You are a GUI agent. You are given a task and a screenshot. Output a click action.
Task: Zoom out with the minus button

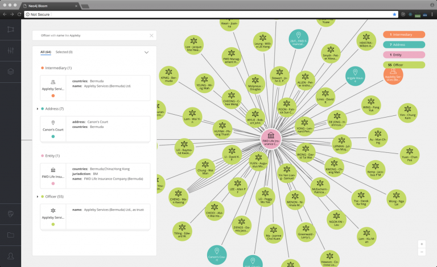422,252
